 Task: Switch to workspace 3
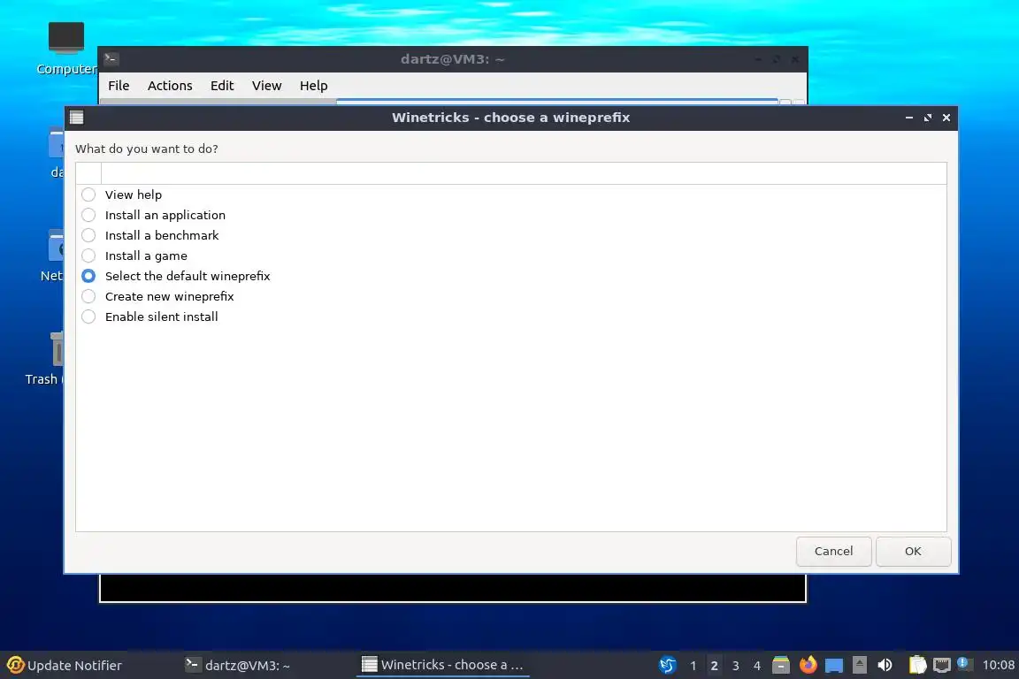pos(736,666)
